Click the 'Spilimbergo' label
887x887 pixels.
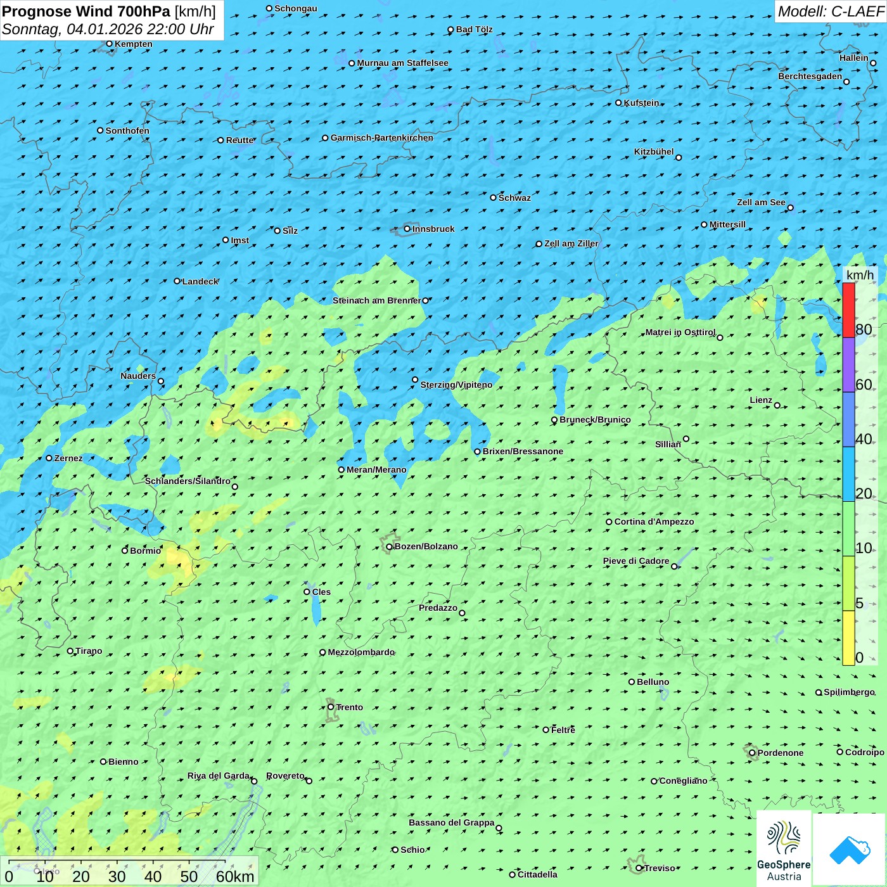849,692
